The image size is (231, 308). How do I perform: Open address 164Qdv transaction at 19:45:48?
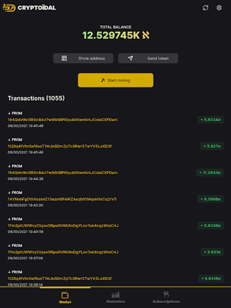[x=63, y=120]
